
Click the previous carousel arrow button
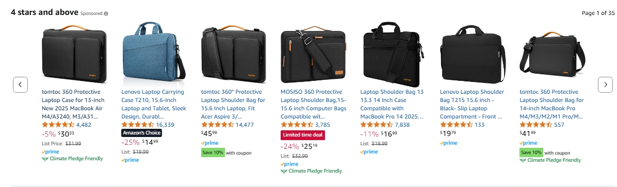tap(20, 84)
